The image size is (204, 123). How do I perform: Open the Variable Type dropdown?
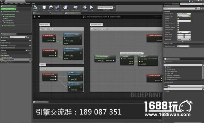point(183,16)
